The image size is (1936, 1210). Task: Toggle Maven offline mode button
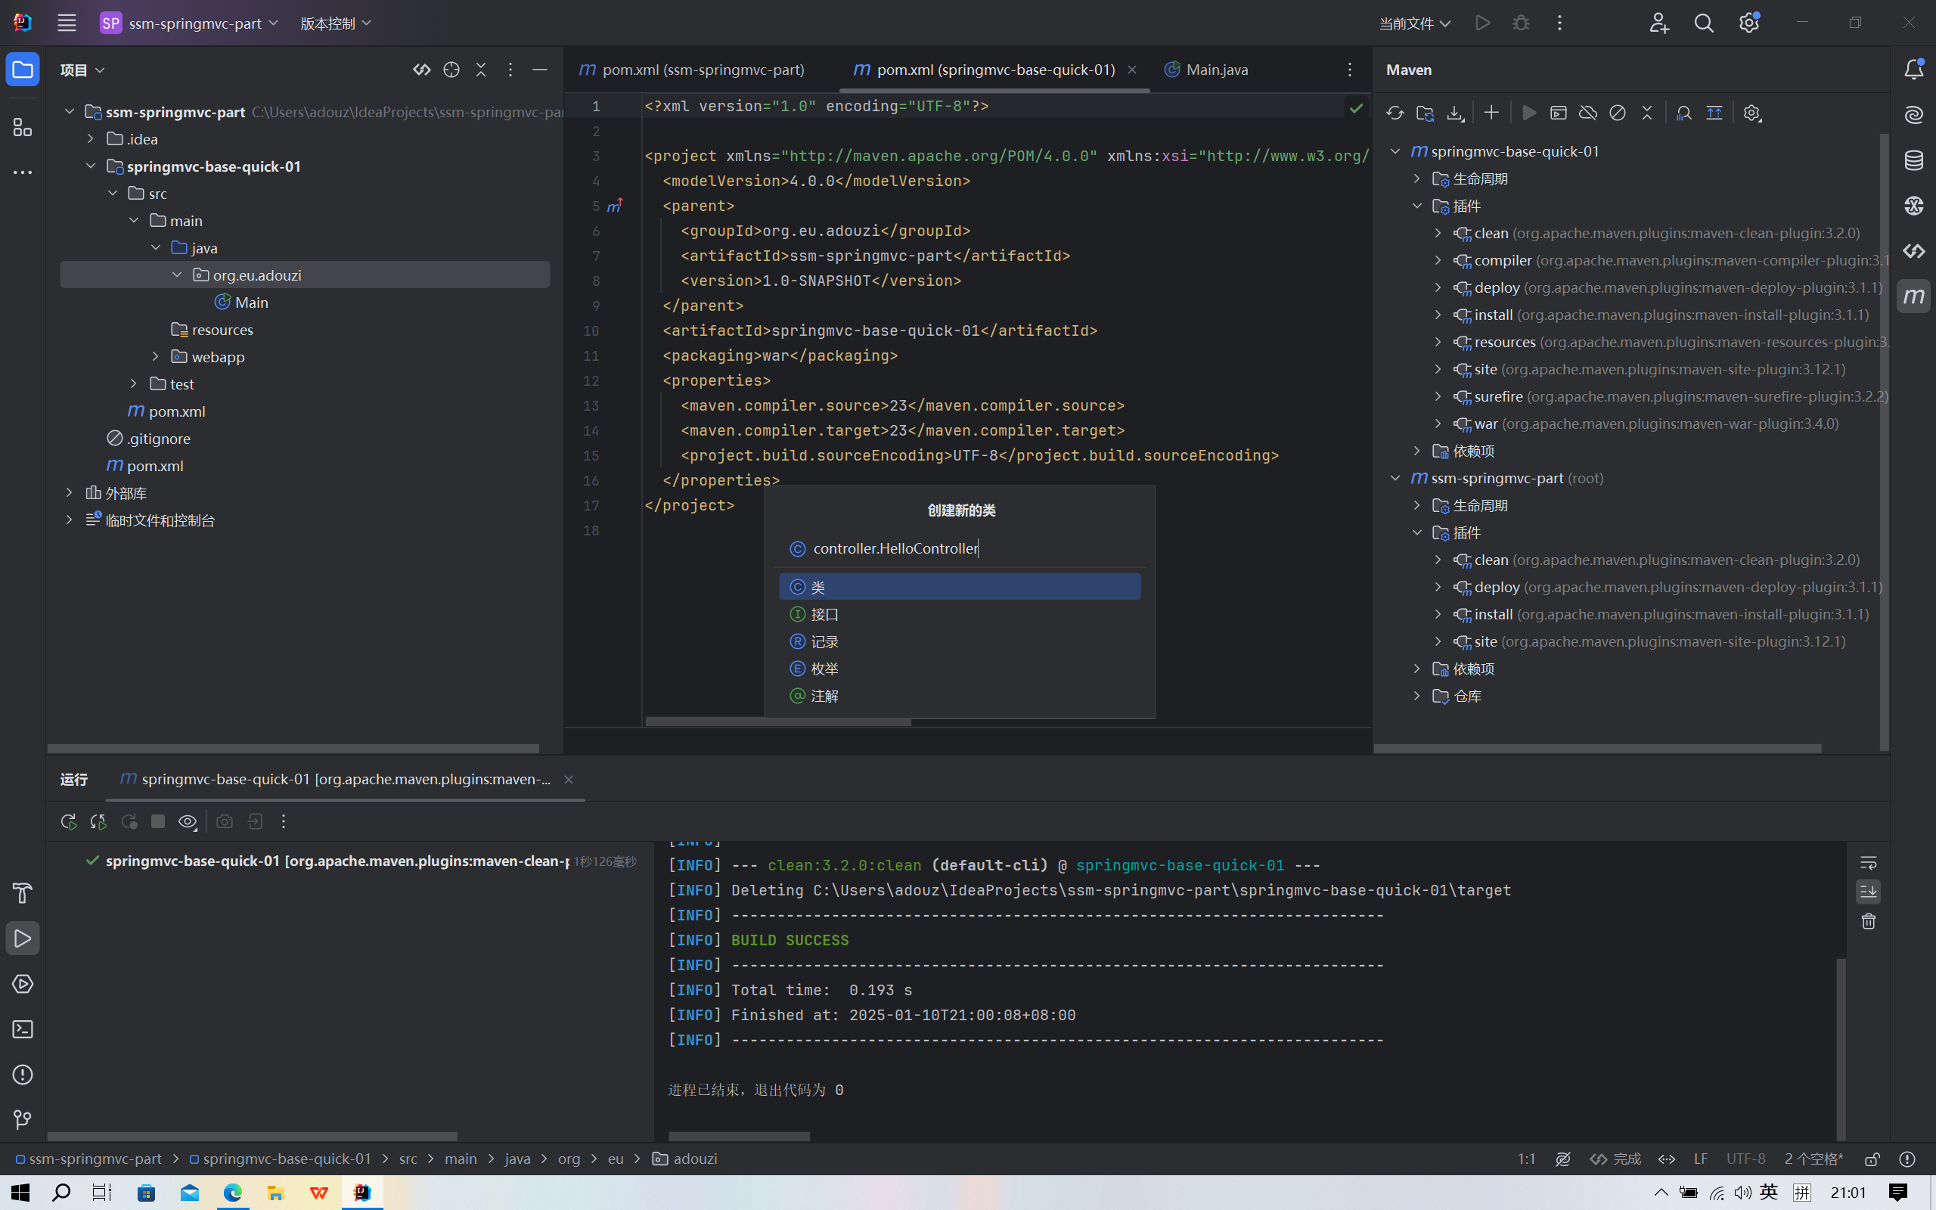(1588, 113)
